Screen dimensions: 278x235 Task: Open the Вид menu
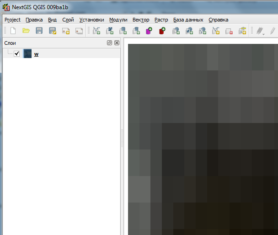click(x=52, y=20)
